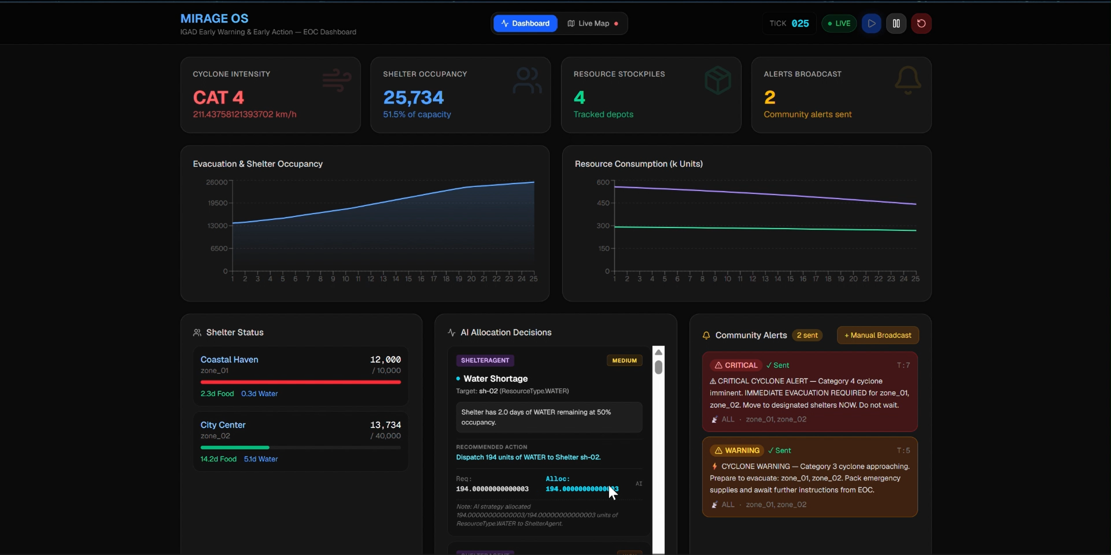
Task: Select the Dashboard tab
Action: click(525, 23)
